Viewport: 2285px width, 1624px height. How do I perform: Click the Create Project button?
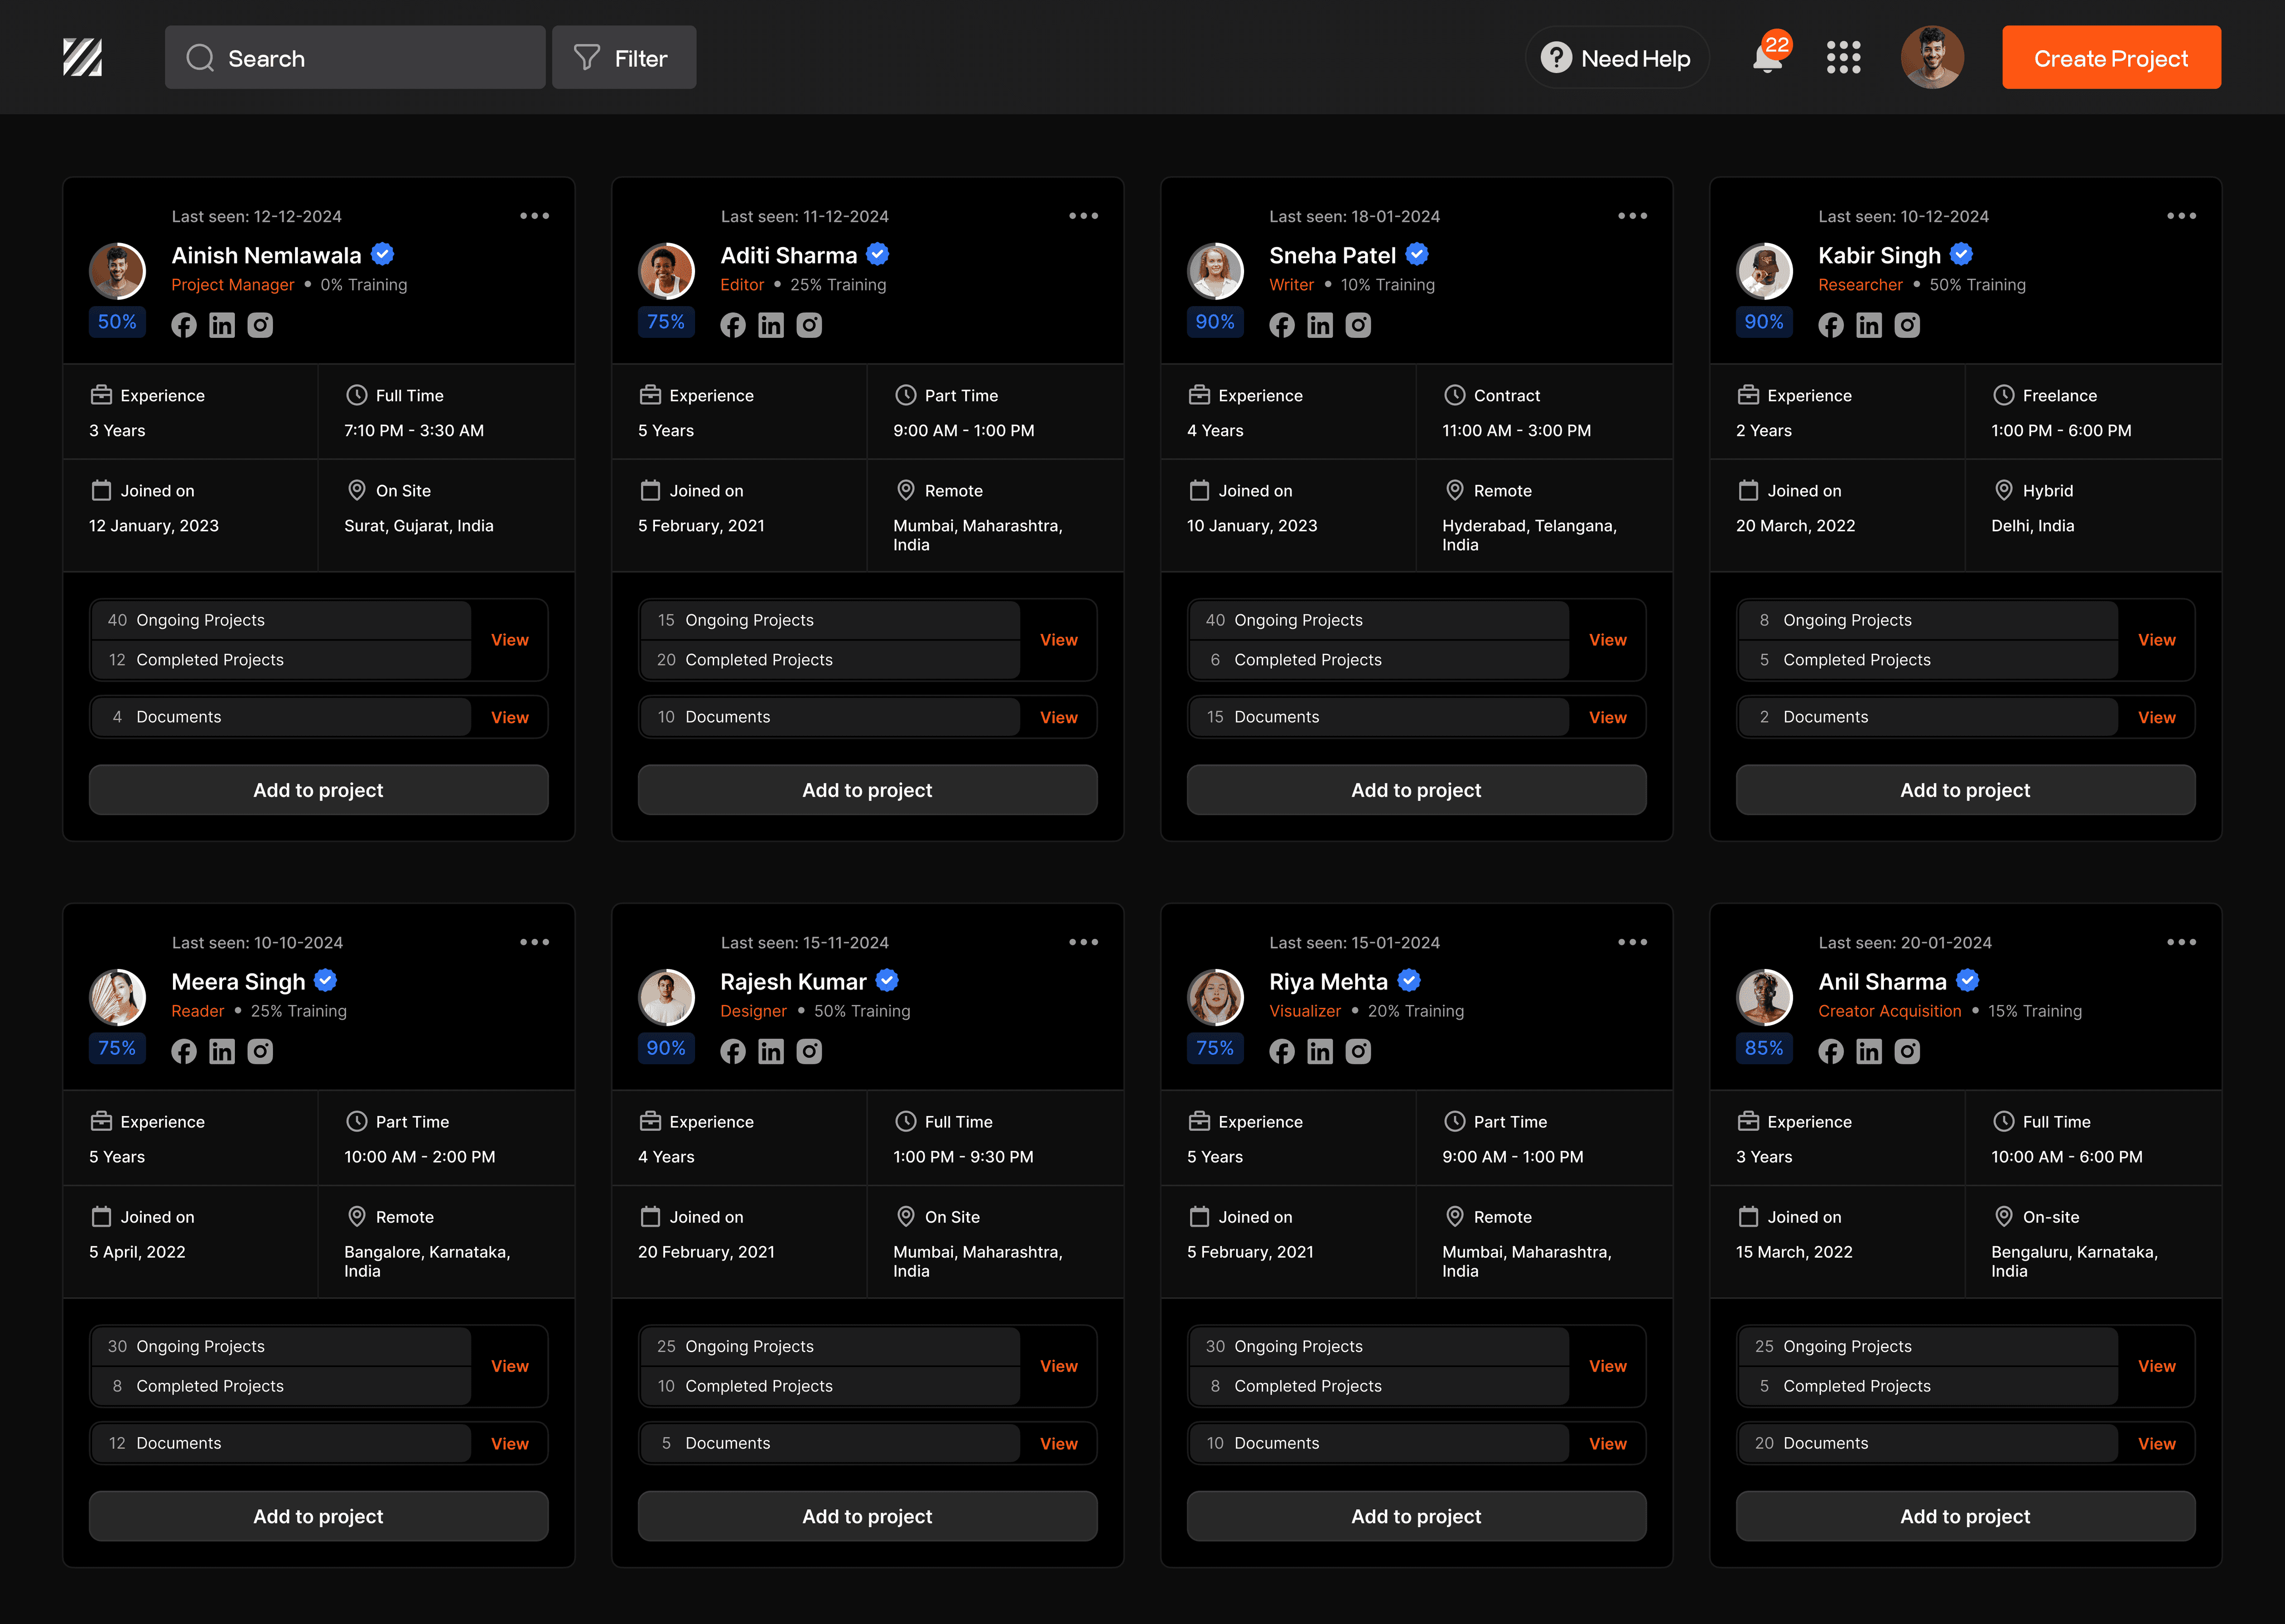coord(2111,58)
